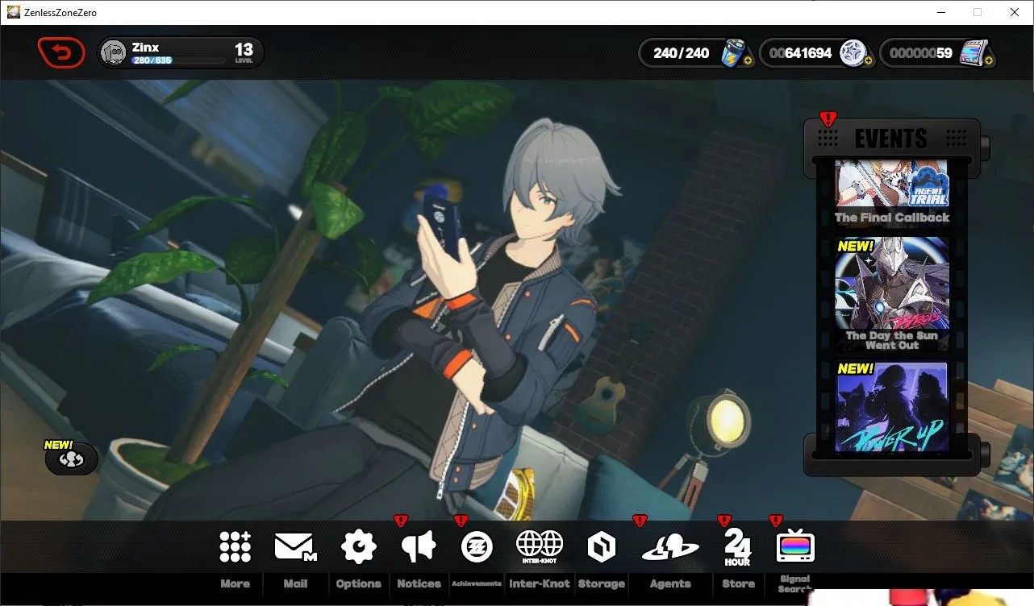Open the More menu grid icon
The height and width of the screenshot is (606, 1034).
[x=235, y=547]
